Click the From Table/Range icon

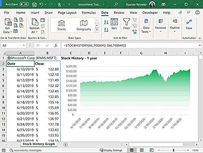[15, 31]
